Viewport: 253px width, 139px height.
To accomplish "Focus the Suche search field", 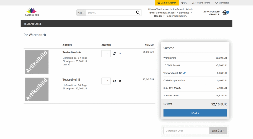I will click(111, 13).
